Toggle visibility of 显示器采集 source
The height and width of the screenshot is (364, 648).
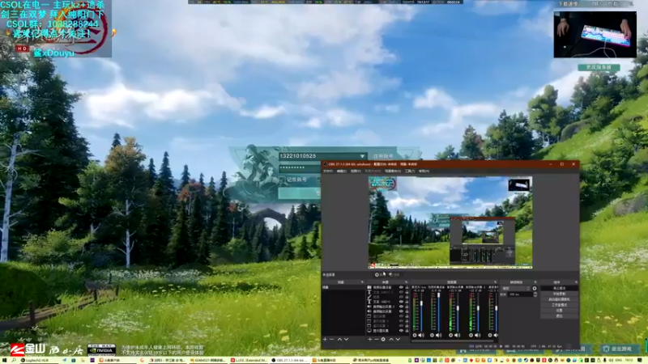[x=401, y=331]
